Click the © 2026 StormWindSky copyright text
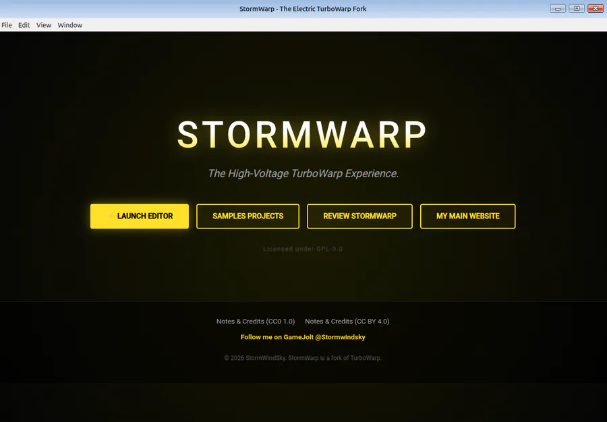Image resolution: width=607 pixels, height=422 pixels. tap(303, 358)
